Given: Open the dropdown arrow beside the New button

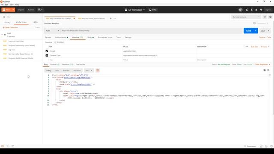Looking at the screenshot, I should (13, 10).
